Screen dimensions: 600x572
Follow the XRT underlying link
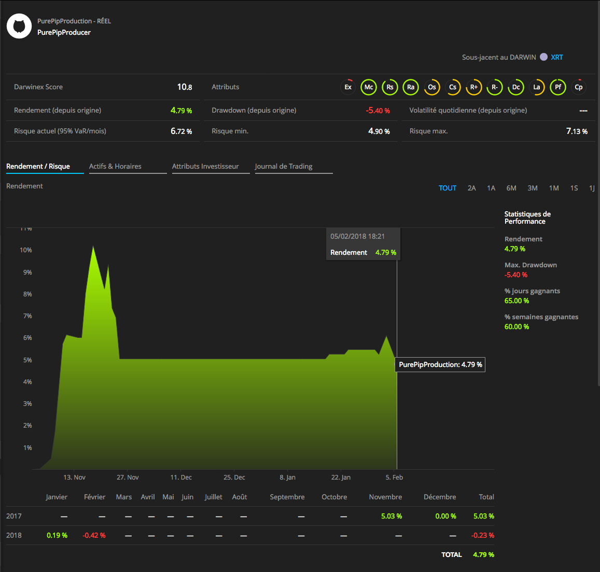(x=557, y=57)
